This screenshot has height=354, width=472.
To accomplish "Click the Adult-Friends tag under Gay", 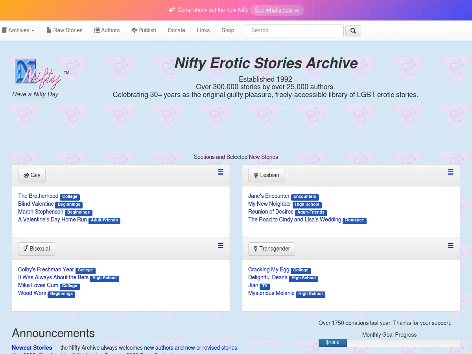I will [104, 220].
